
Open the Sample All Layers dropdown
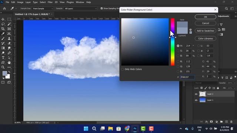(x=81, y=8)
